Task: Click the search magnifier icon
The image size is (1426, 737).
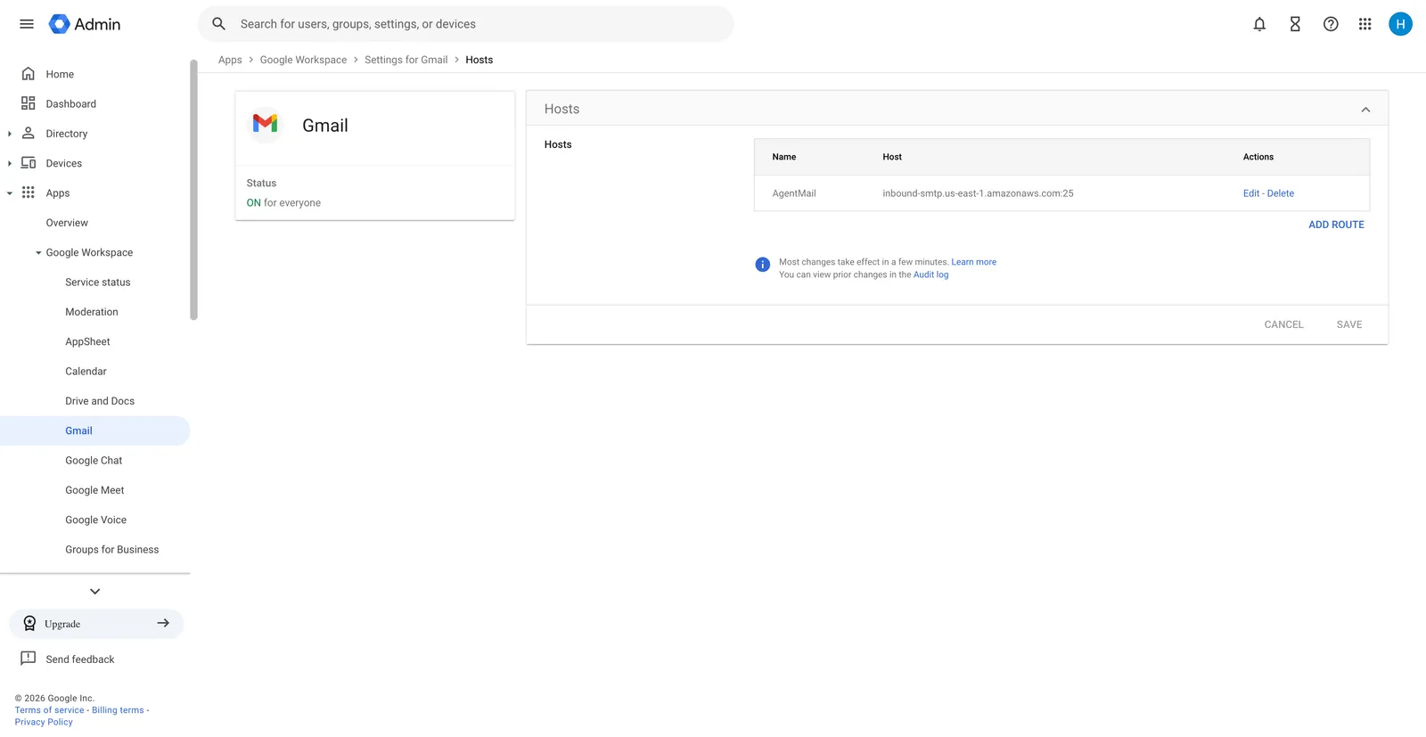Action: pos(218,24)
